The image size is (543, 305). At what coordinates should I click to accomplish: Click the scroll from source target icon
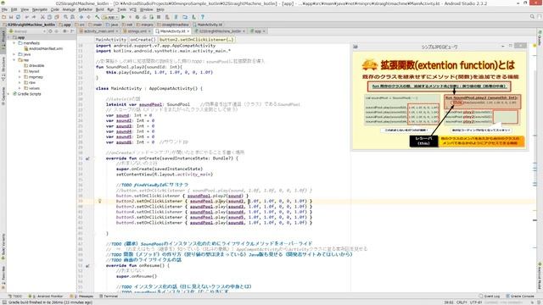[x=51, y=31]
